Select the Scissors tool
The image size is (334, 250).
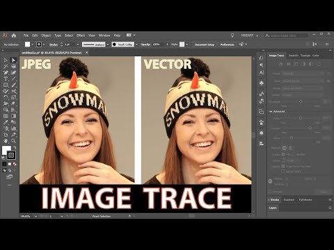13,91
